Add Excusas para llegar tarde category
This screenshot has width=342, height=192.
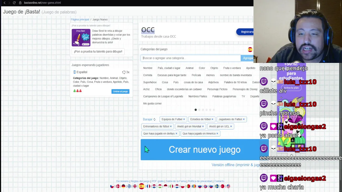coord(172,75)
